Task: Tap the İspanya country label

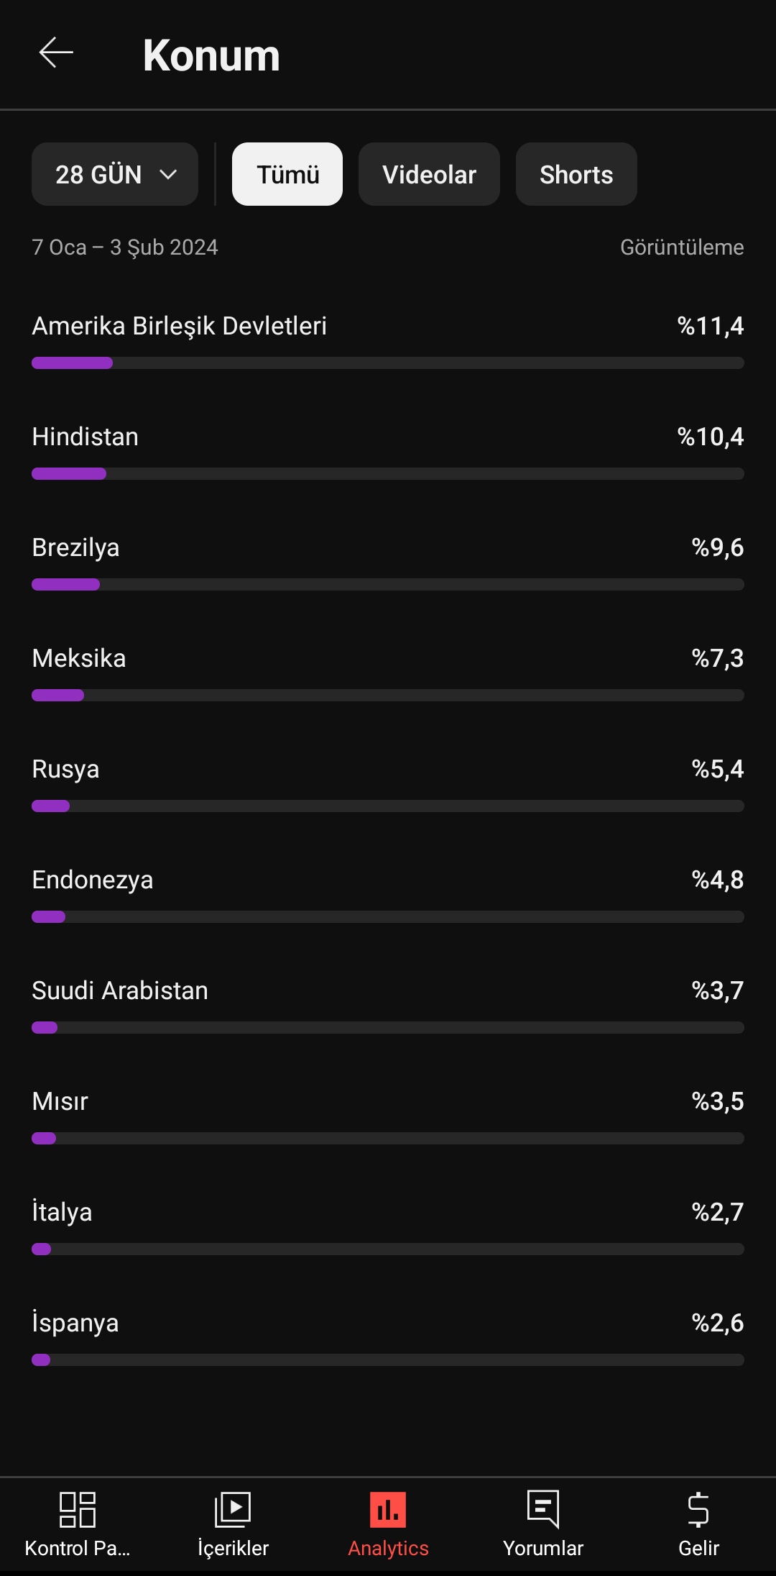Action: 75,1323
